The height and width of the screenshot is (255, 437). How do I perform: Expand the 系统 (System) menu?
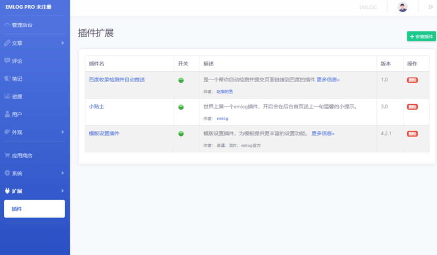click(x=17, y=173)
